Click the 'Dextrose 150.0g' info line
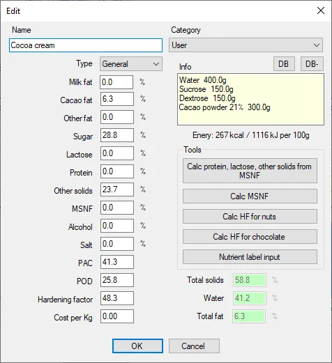Image resolution: width=332 pixels, height=363 pixels. 207,98
